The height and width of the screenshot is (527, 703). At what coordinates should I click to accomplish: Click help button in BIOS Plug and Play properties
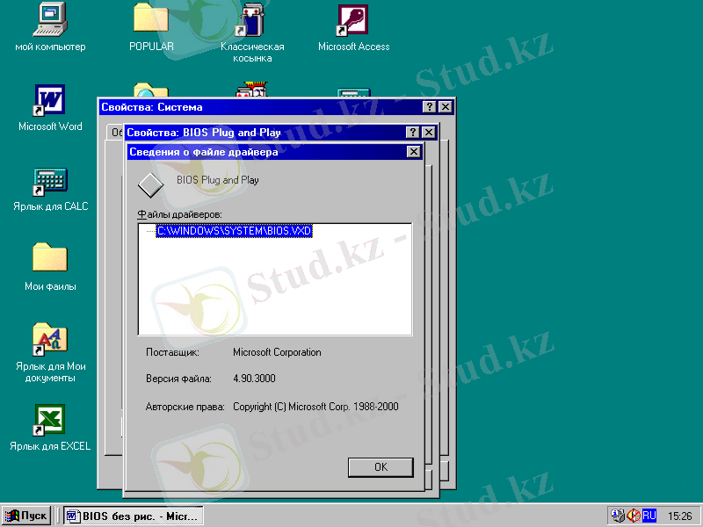pos(412,133)
